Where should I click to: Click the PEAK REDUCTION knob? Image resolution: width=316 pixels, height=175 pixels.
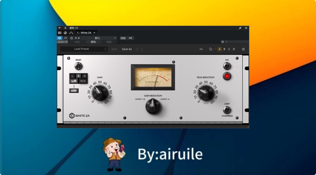(206, 93)
